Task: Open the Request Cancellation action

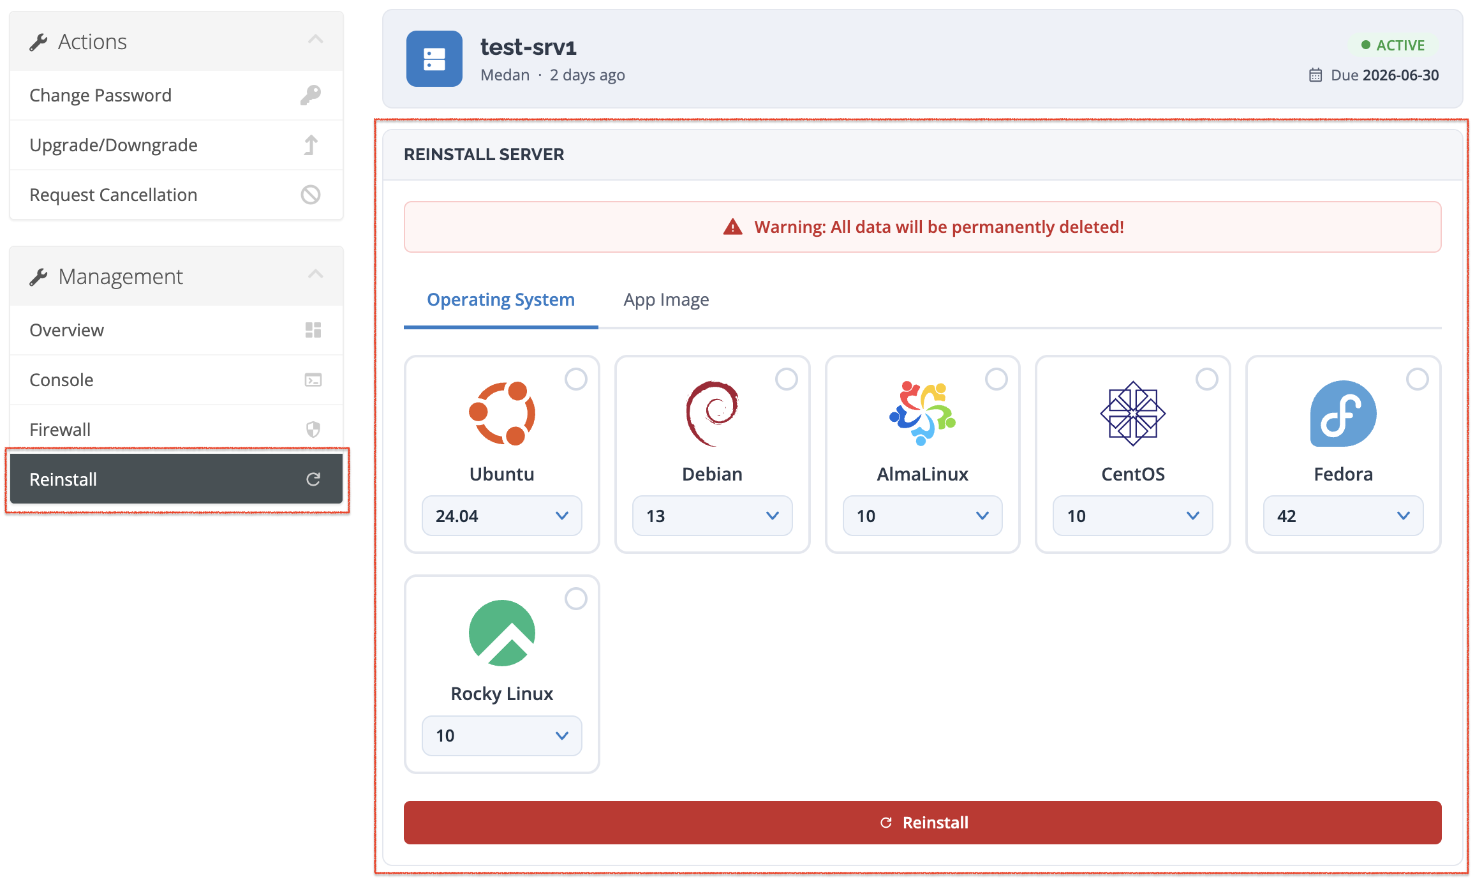Action: tap(177, 195)
